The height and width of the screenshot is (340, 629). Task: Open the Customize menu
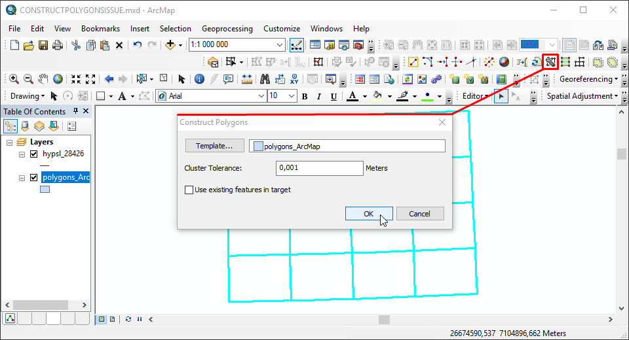click(x=282, y=29)
